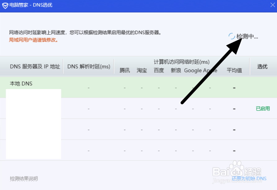This screenshot has height=190, width=277.
Task: Click 还原为初始 DNS link
Action: pos(249,178)
